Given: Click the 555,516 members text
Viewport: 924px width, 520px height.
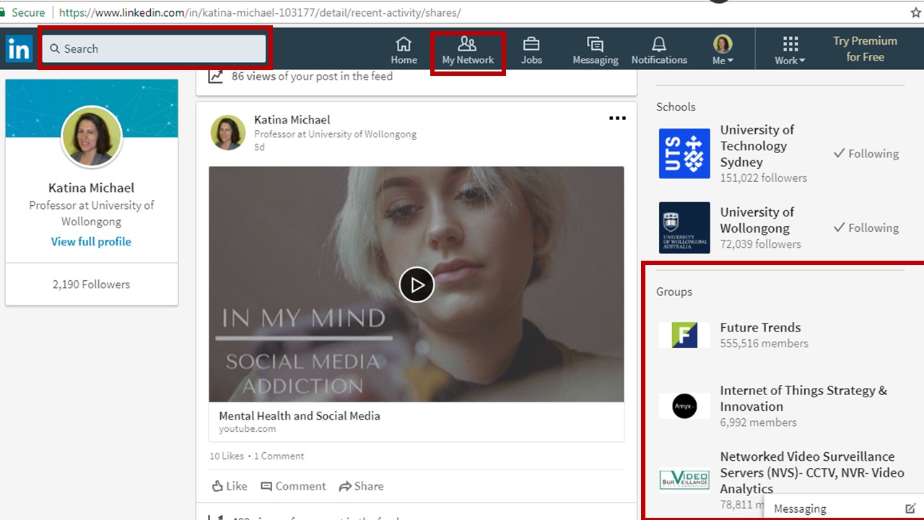Looking at the screenshot, I should tap(764, 343).
